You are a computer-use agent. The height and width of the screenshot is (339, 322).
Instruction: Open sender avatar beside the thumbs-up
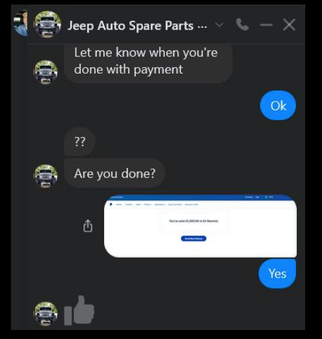click(x=46, y=313)
